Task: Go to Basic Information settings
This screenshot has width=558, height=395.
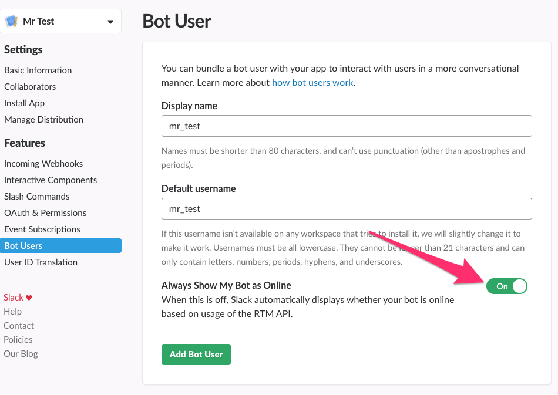Action: pyautogui.click(x=38, y=70)
